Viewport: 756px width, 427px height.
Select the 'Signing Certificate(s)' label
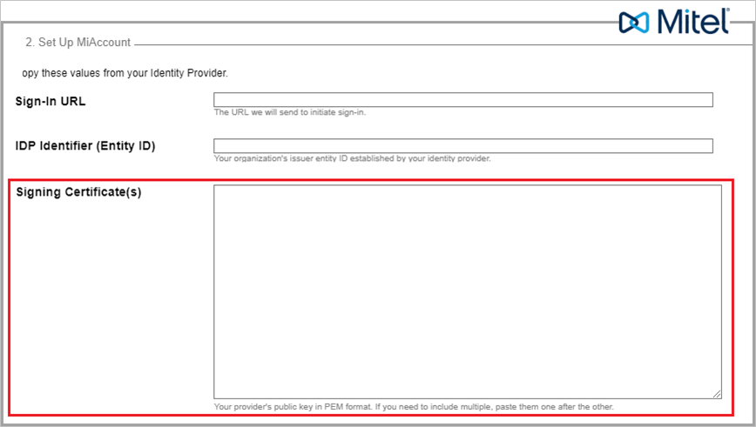coord(78,192)
